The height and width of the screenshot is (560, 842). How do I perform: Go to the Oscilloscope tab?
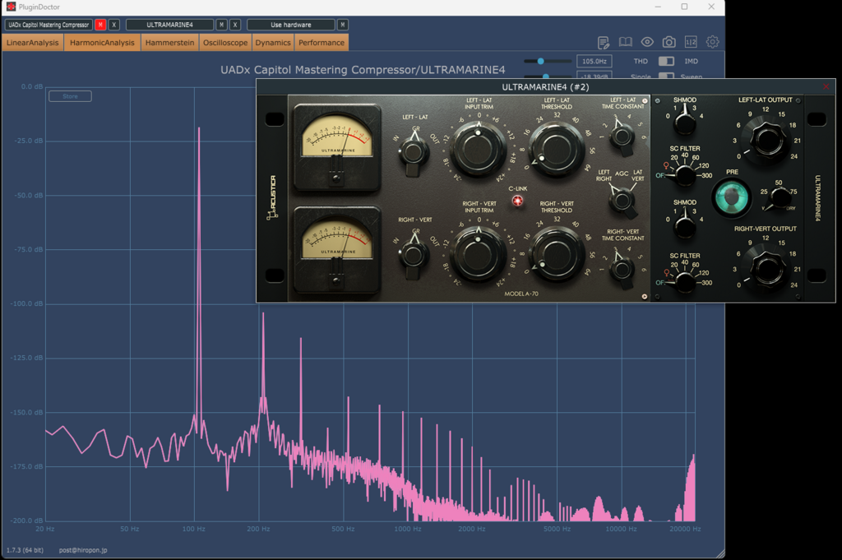pyautogui.click(x=225, y=43)
